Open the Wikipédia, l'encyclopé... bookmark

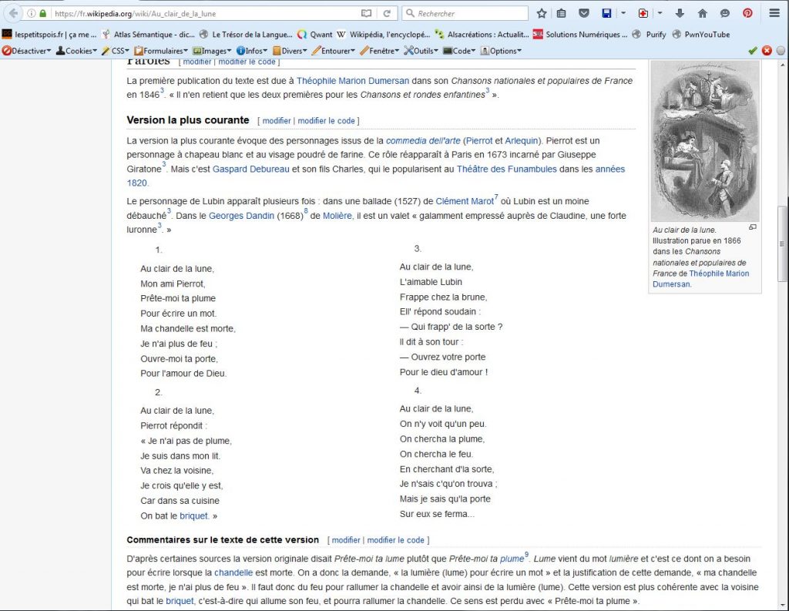point(384,34)
